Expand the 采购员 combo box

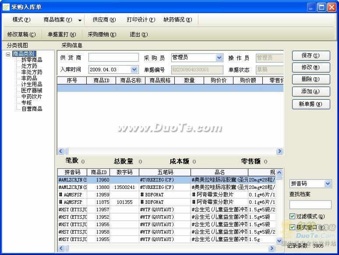(219, 58)
